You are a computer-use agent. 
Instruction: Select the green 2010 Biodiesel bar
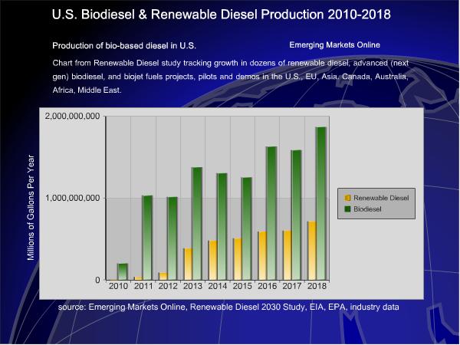[x=123, y=271]
